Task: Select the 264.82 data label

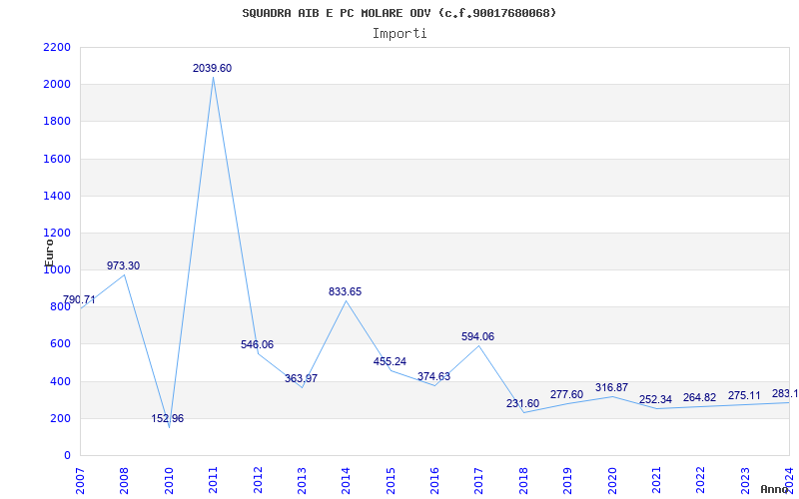Action: [700, 397]
